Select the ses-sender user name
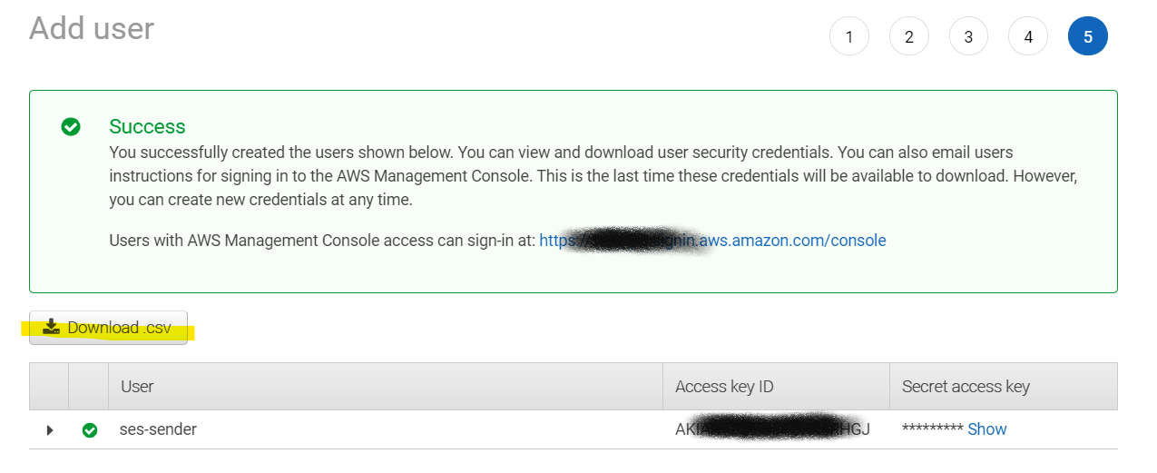 [158, 429]
